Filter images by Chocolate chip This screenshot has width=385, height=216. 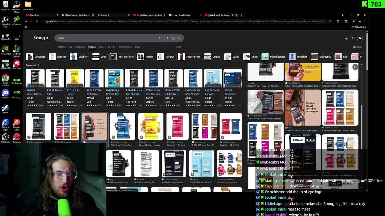click(x=36, y=57)
